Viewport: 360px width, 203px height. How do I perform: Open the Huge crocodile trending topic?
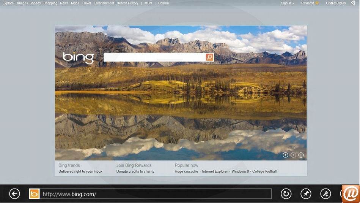186,171
